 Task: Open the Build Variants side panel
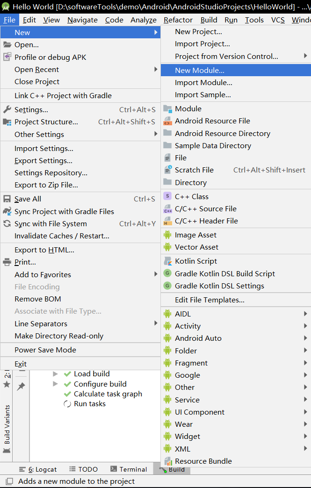7,429
